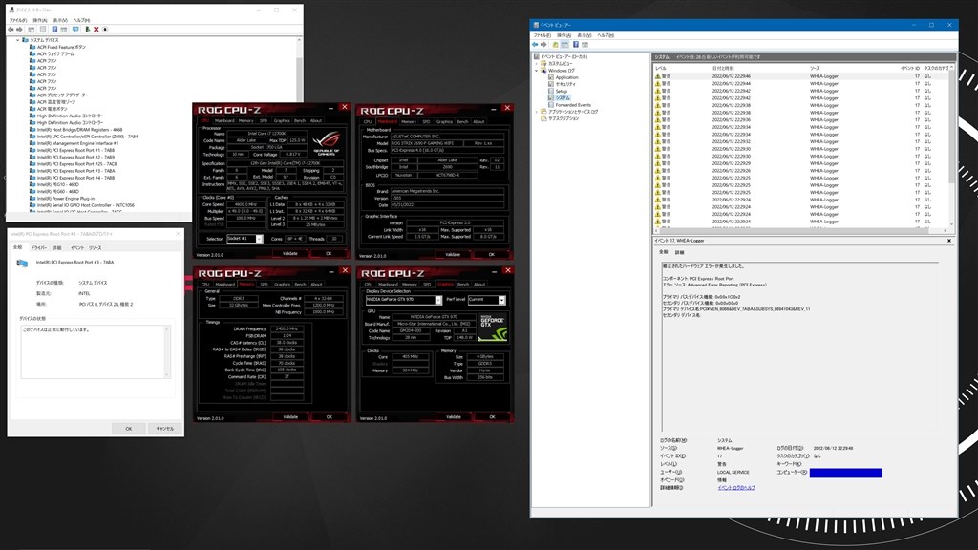
Task: Click the Back arrow in Device Manager toolbar
Action: [11, 30]
